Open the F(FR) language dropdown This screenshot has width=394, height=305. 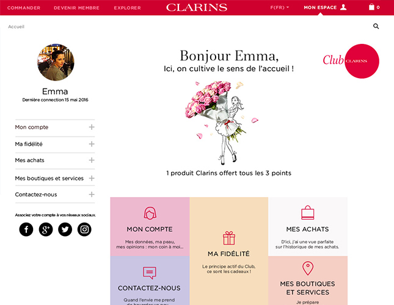[279, 7]
